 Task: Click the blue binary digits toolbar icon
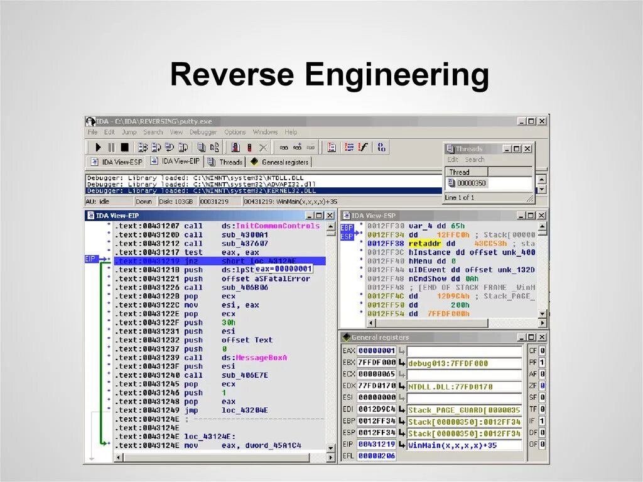pos(381,147)
